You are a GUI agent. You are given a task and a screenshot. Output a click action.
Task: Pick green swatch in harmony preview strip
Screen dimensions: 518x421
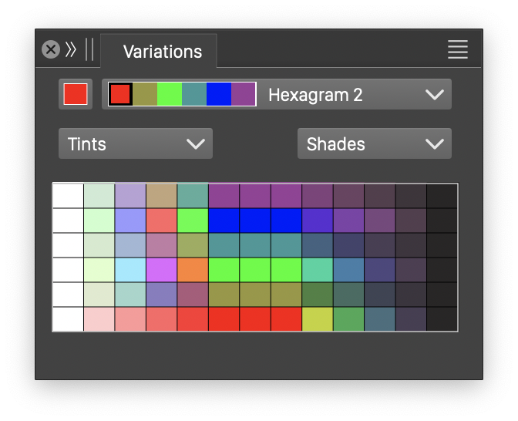170,94
